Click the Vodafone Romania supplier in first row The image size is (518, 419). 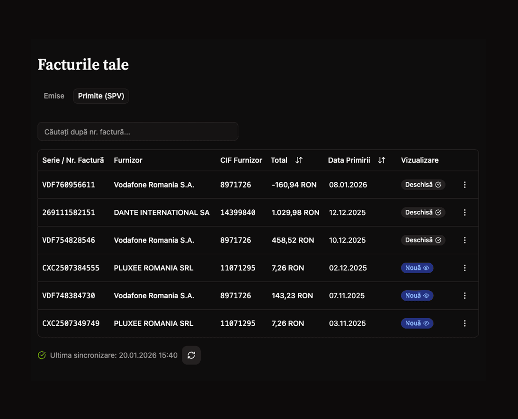pyautogui.click(x=154, y=185)
